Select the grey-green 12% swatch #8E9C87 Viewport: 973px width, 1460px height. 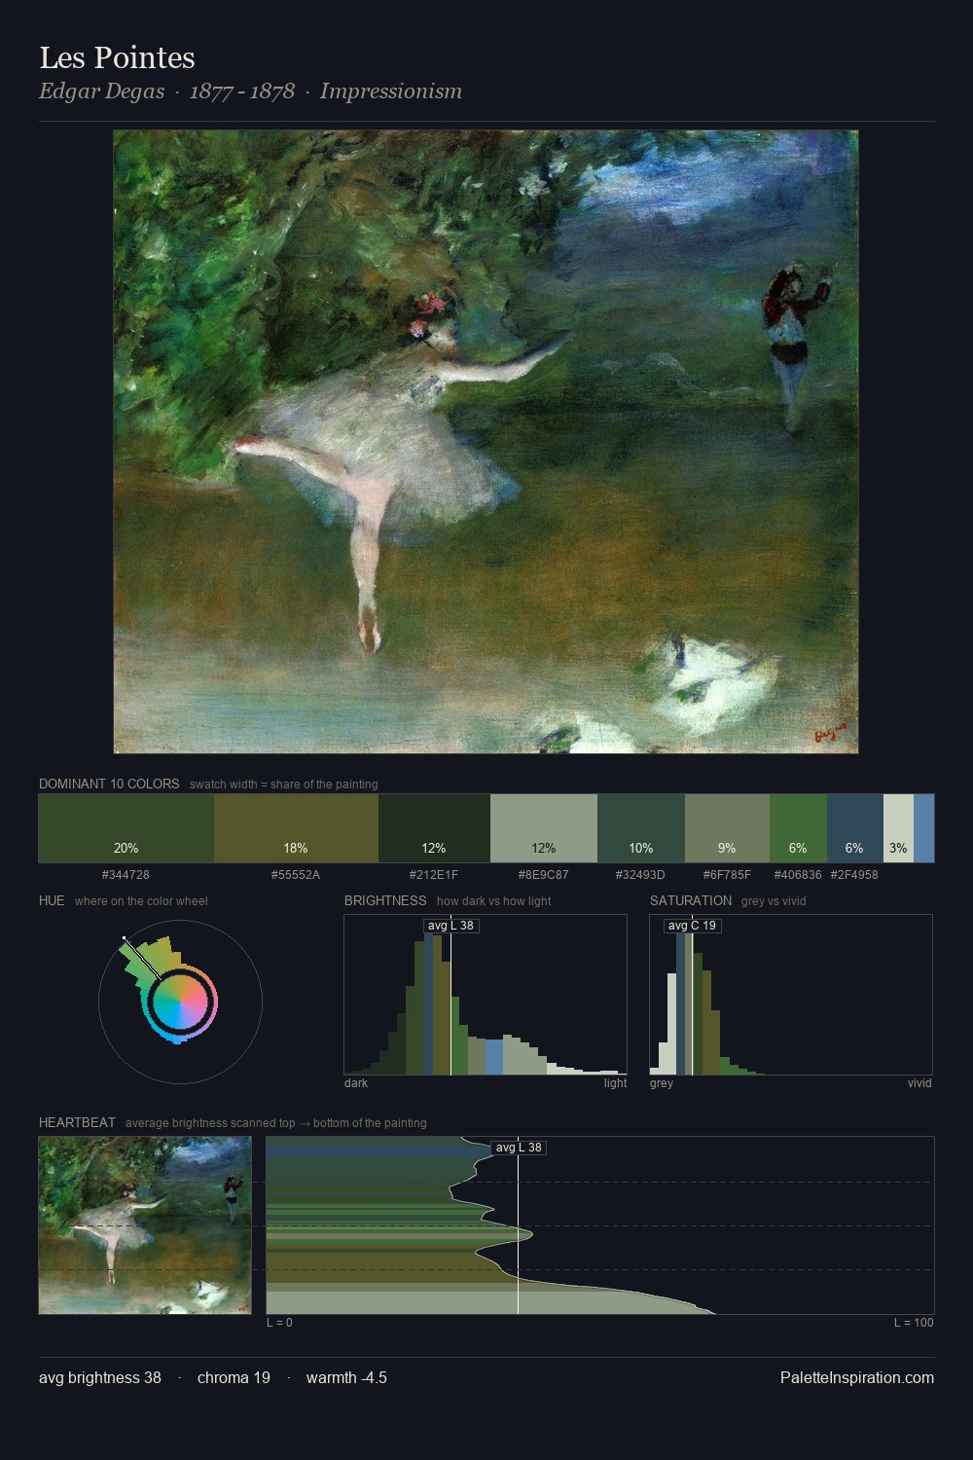pos(544,828)
